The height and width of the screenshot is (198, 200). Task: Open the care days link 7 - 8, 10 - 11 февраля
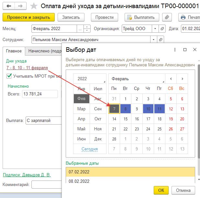tap(27, 68)
